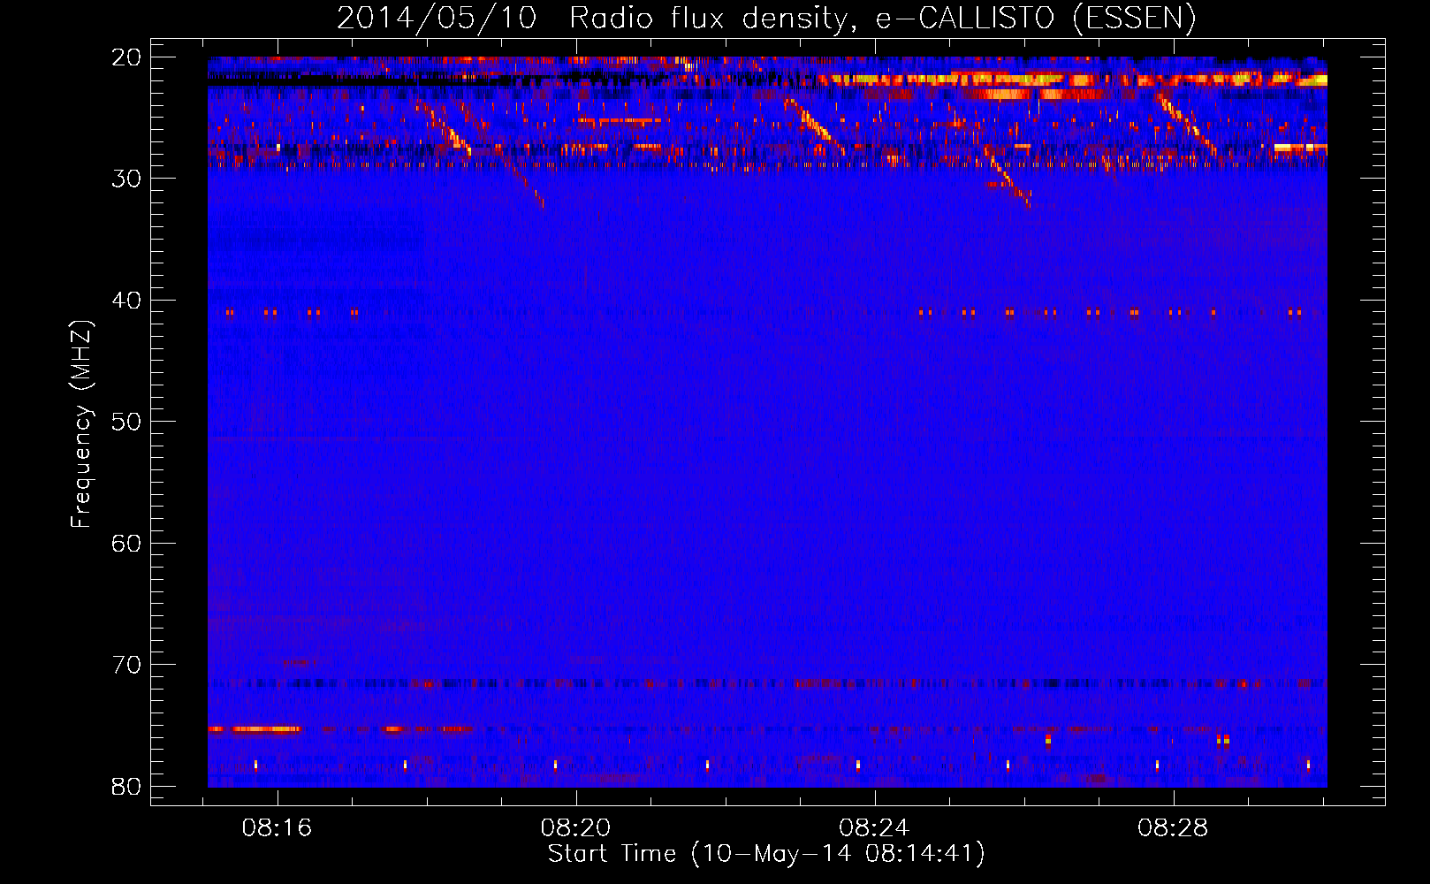Select the 70 MHz frequency label
This screenshot has width=1430, height=884.
coord(126,665)
